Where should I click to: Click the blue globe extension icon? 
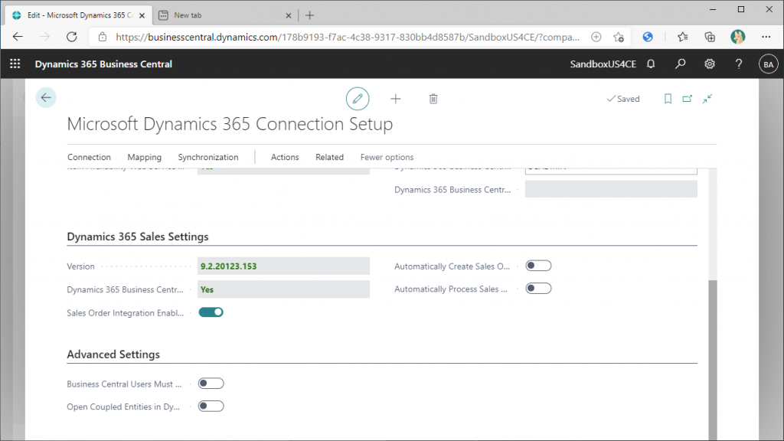(x=648, y=37)
